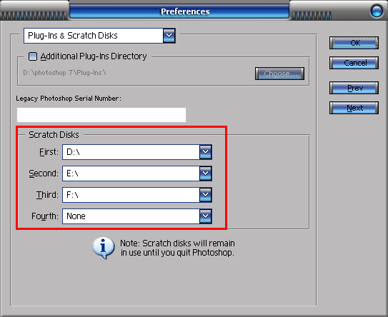The image size is (388, 317).
Task: Open the preferences section dropdown arrow
Action: (169, 36)
